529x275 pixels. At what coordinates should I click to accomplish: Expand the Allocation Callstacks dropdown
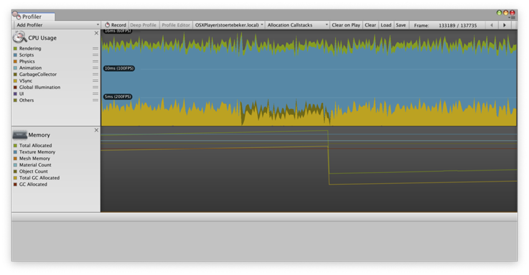(297, 25)
